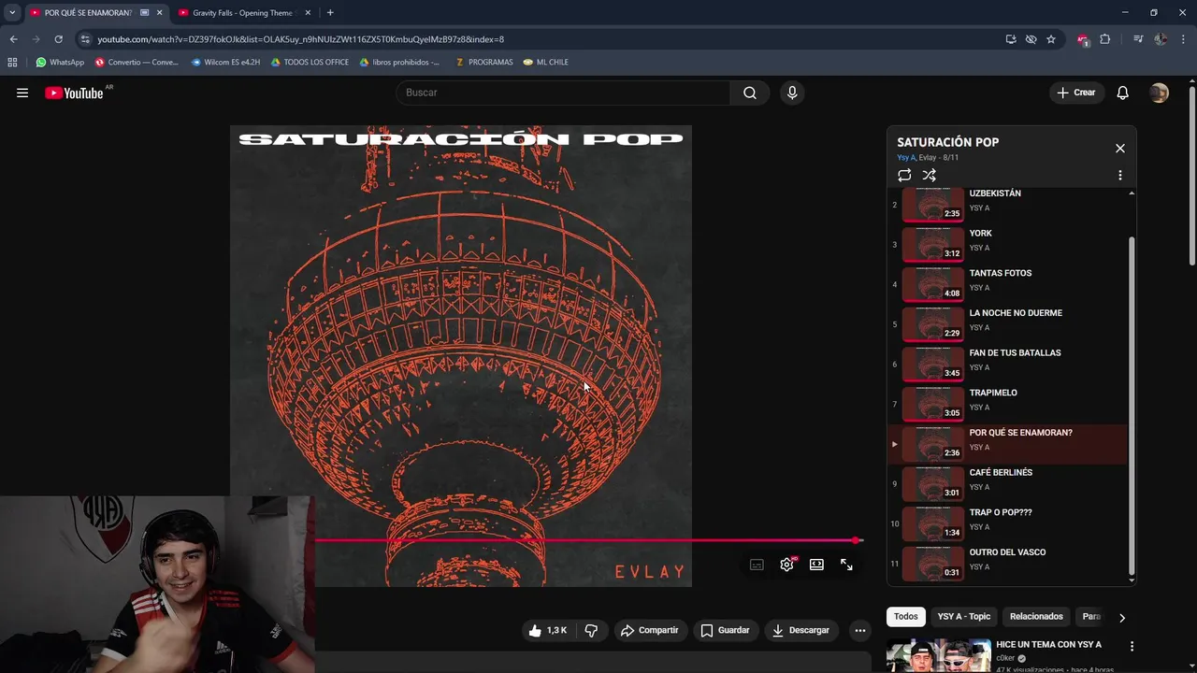Seek on the red video progress bar
1197x673 pixels.
click(587, 540)
